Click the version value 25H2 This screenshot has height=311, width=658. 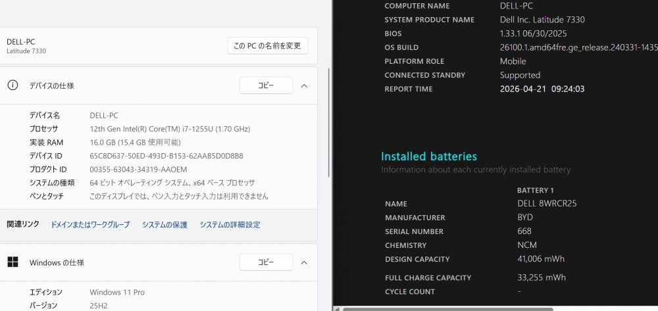tap(99, 306)
